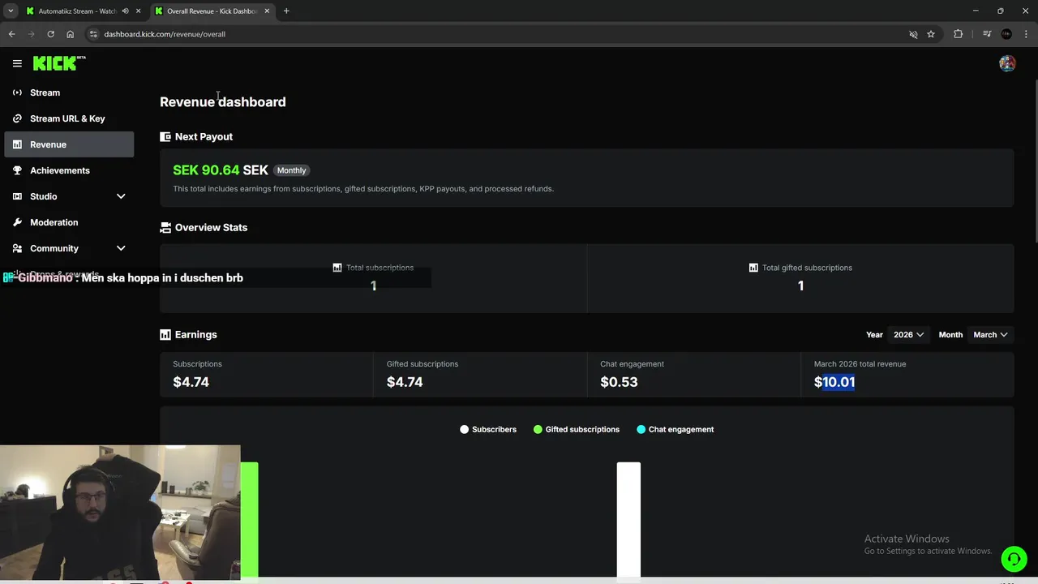Open the green support chat bubble

coord(1013,558)
